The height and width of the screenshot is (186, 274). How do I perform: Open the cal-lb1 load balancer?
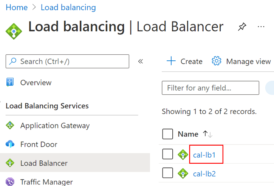coord(204,154)
